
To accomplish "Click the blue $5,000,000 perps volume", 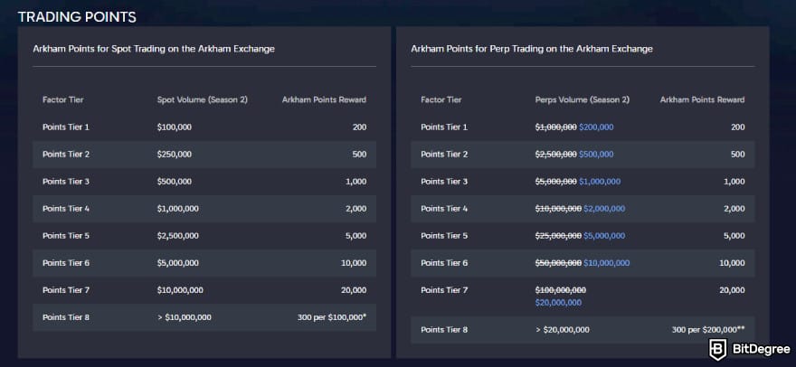I will click(x=604, y=236).
